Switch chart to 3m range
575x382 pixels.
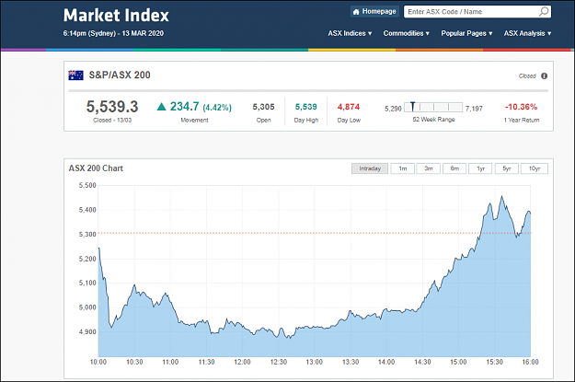[429, 168]
